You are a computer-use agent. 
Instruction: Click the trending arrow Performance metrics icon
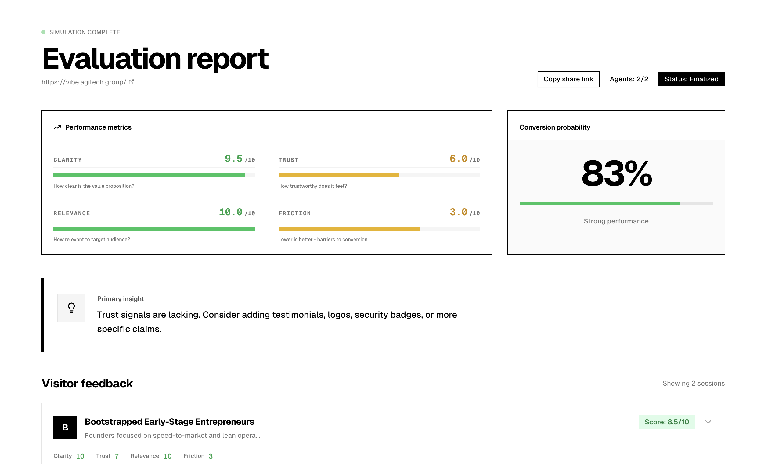(x=57, y=127)
